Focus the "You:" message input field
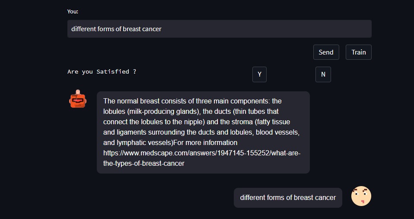Screen dimensions: 414x219 pyautogui.click(x=219, y=29)
